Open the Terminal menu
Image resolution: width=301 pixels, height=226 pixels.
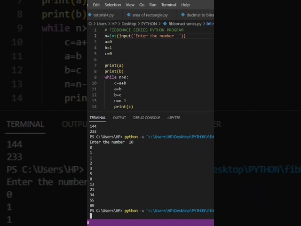[169, 5]
